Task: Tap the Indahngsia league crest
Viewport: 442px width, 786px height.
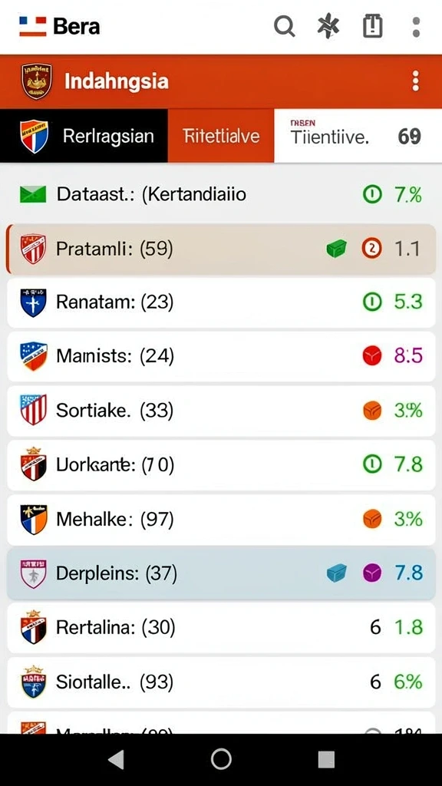Action: point(37,81)
